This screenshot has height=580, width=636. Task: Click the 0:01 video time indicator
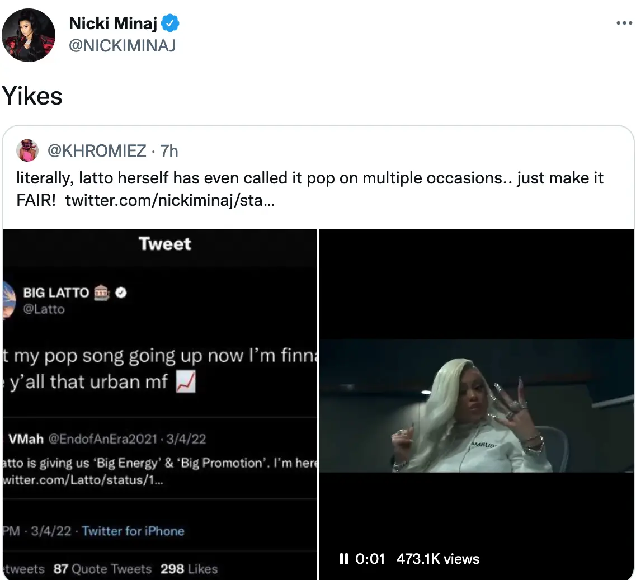[371, 558]
